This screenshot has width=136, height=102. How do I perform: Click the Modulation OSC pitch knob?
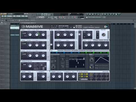[30, 66]
